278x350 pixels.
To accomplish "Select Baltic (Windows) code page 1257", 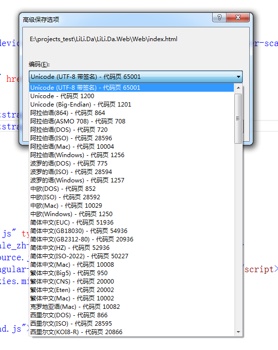I will click(132, 180).
